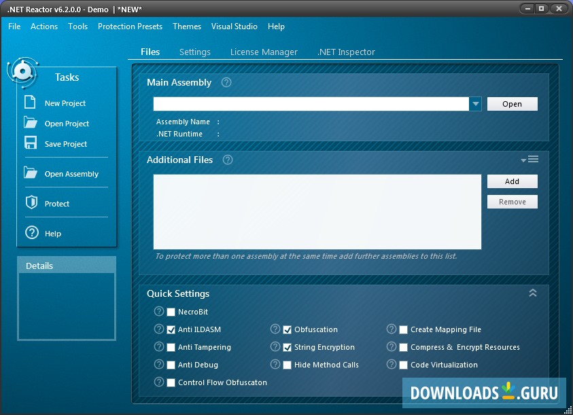Click the Save Project floppy disk icon
This screenshot has width=573, height=415.
pos(31,143)
